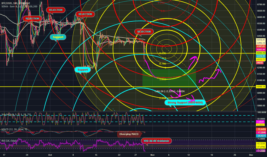
Task: Click the -12.6426 MACD value tag
Action: [x=261, y=129]
